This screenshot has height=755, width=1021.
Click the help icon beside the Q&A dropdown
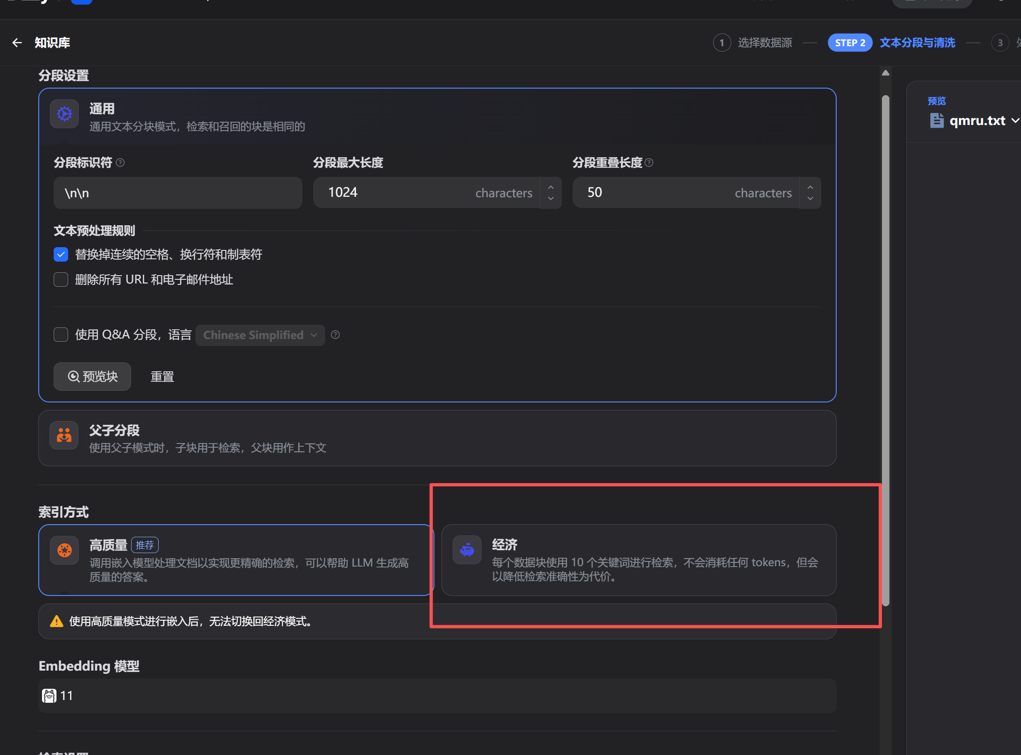[x=335, y=334]
